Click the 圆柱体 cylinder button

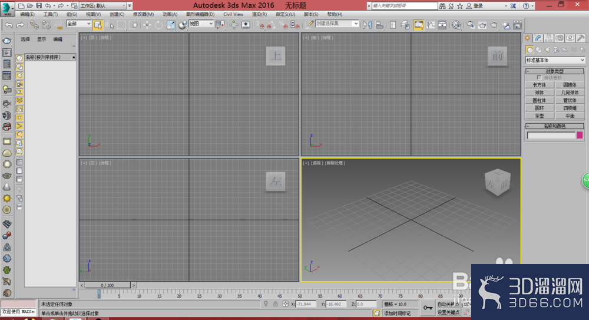pyautogui.click(x=540, y=100)
